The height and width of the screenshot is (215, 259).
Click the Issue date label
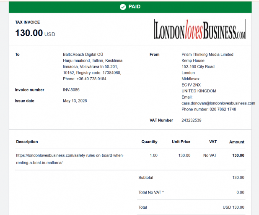click(x=25, y=101)
